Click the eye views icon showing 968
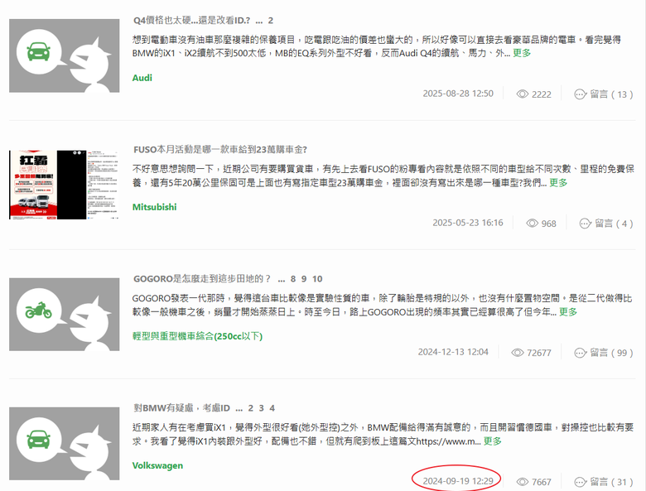646x491 pixels. (x=533, y=224)
